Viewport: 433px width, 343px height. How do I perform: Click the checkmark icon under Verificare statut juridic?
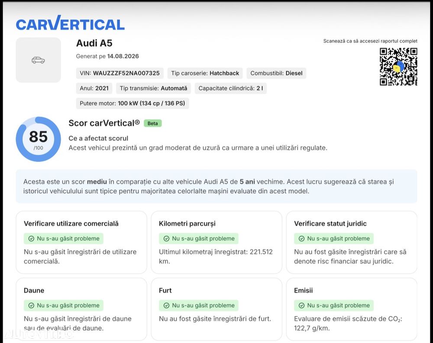[302, 239]
